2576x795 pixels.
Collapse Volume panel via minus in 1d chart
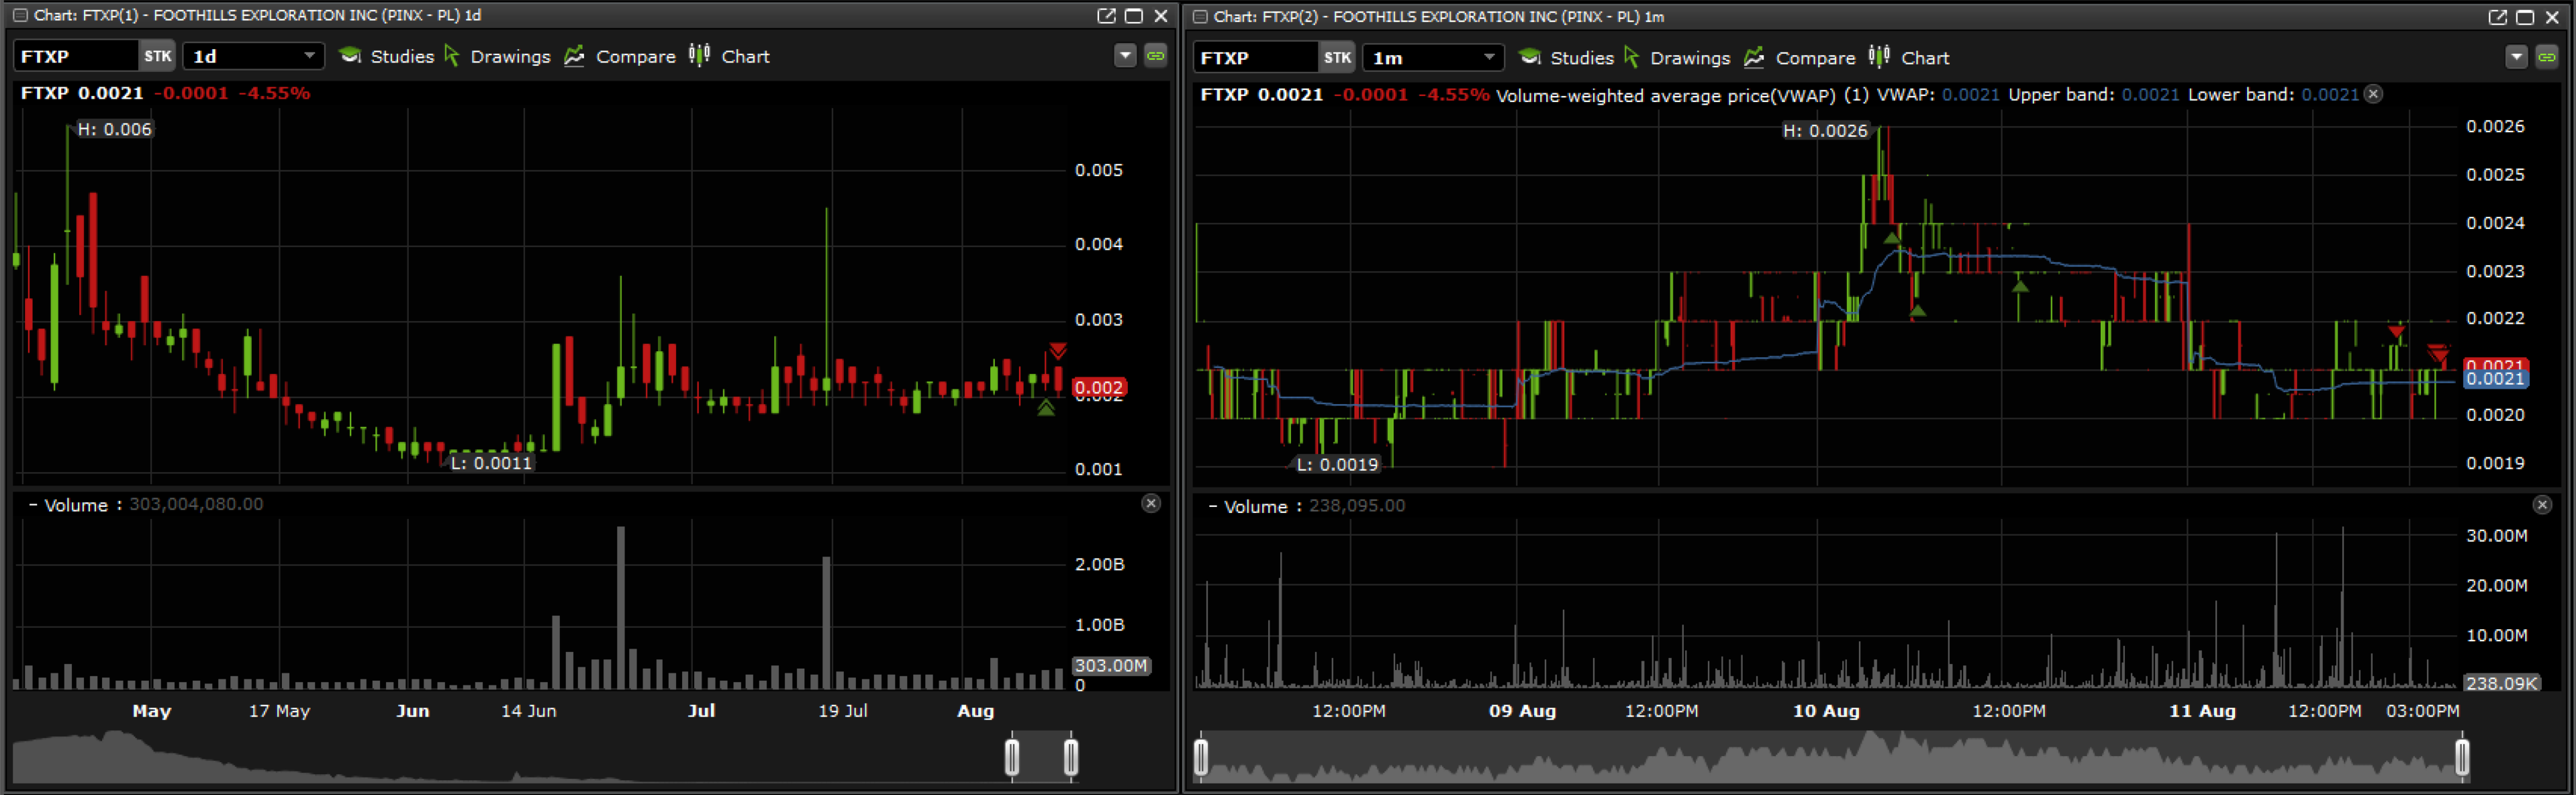(33, 504)
